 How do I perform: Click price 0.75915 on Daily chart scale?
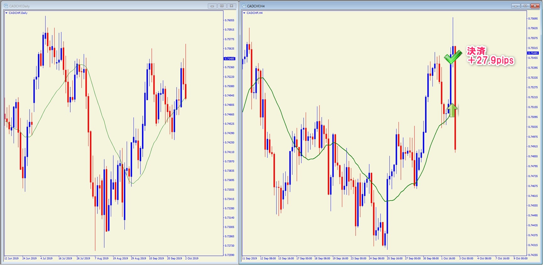coord(229,30)
